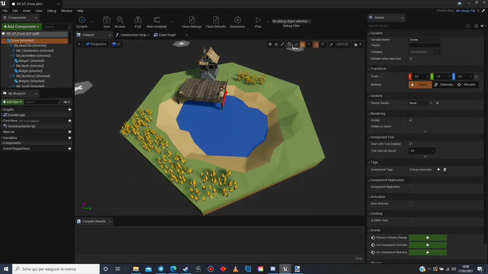Change camera speed setting in viewport
This screenshot has height=274, width=488.
[x=358, y=44]
